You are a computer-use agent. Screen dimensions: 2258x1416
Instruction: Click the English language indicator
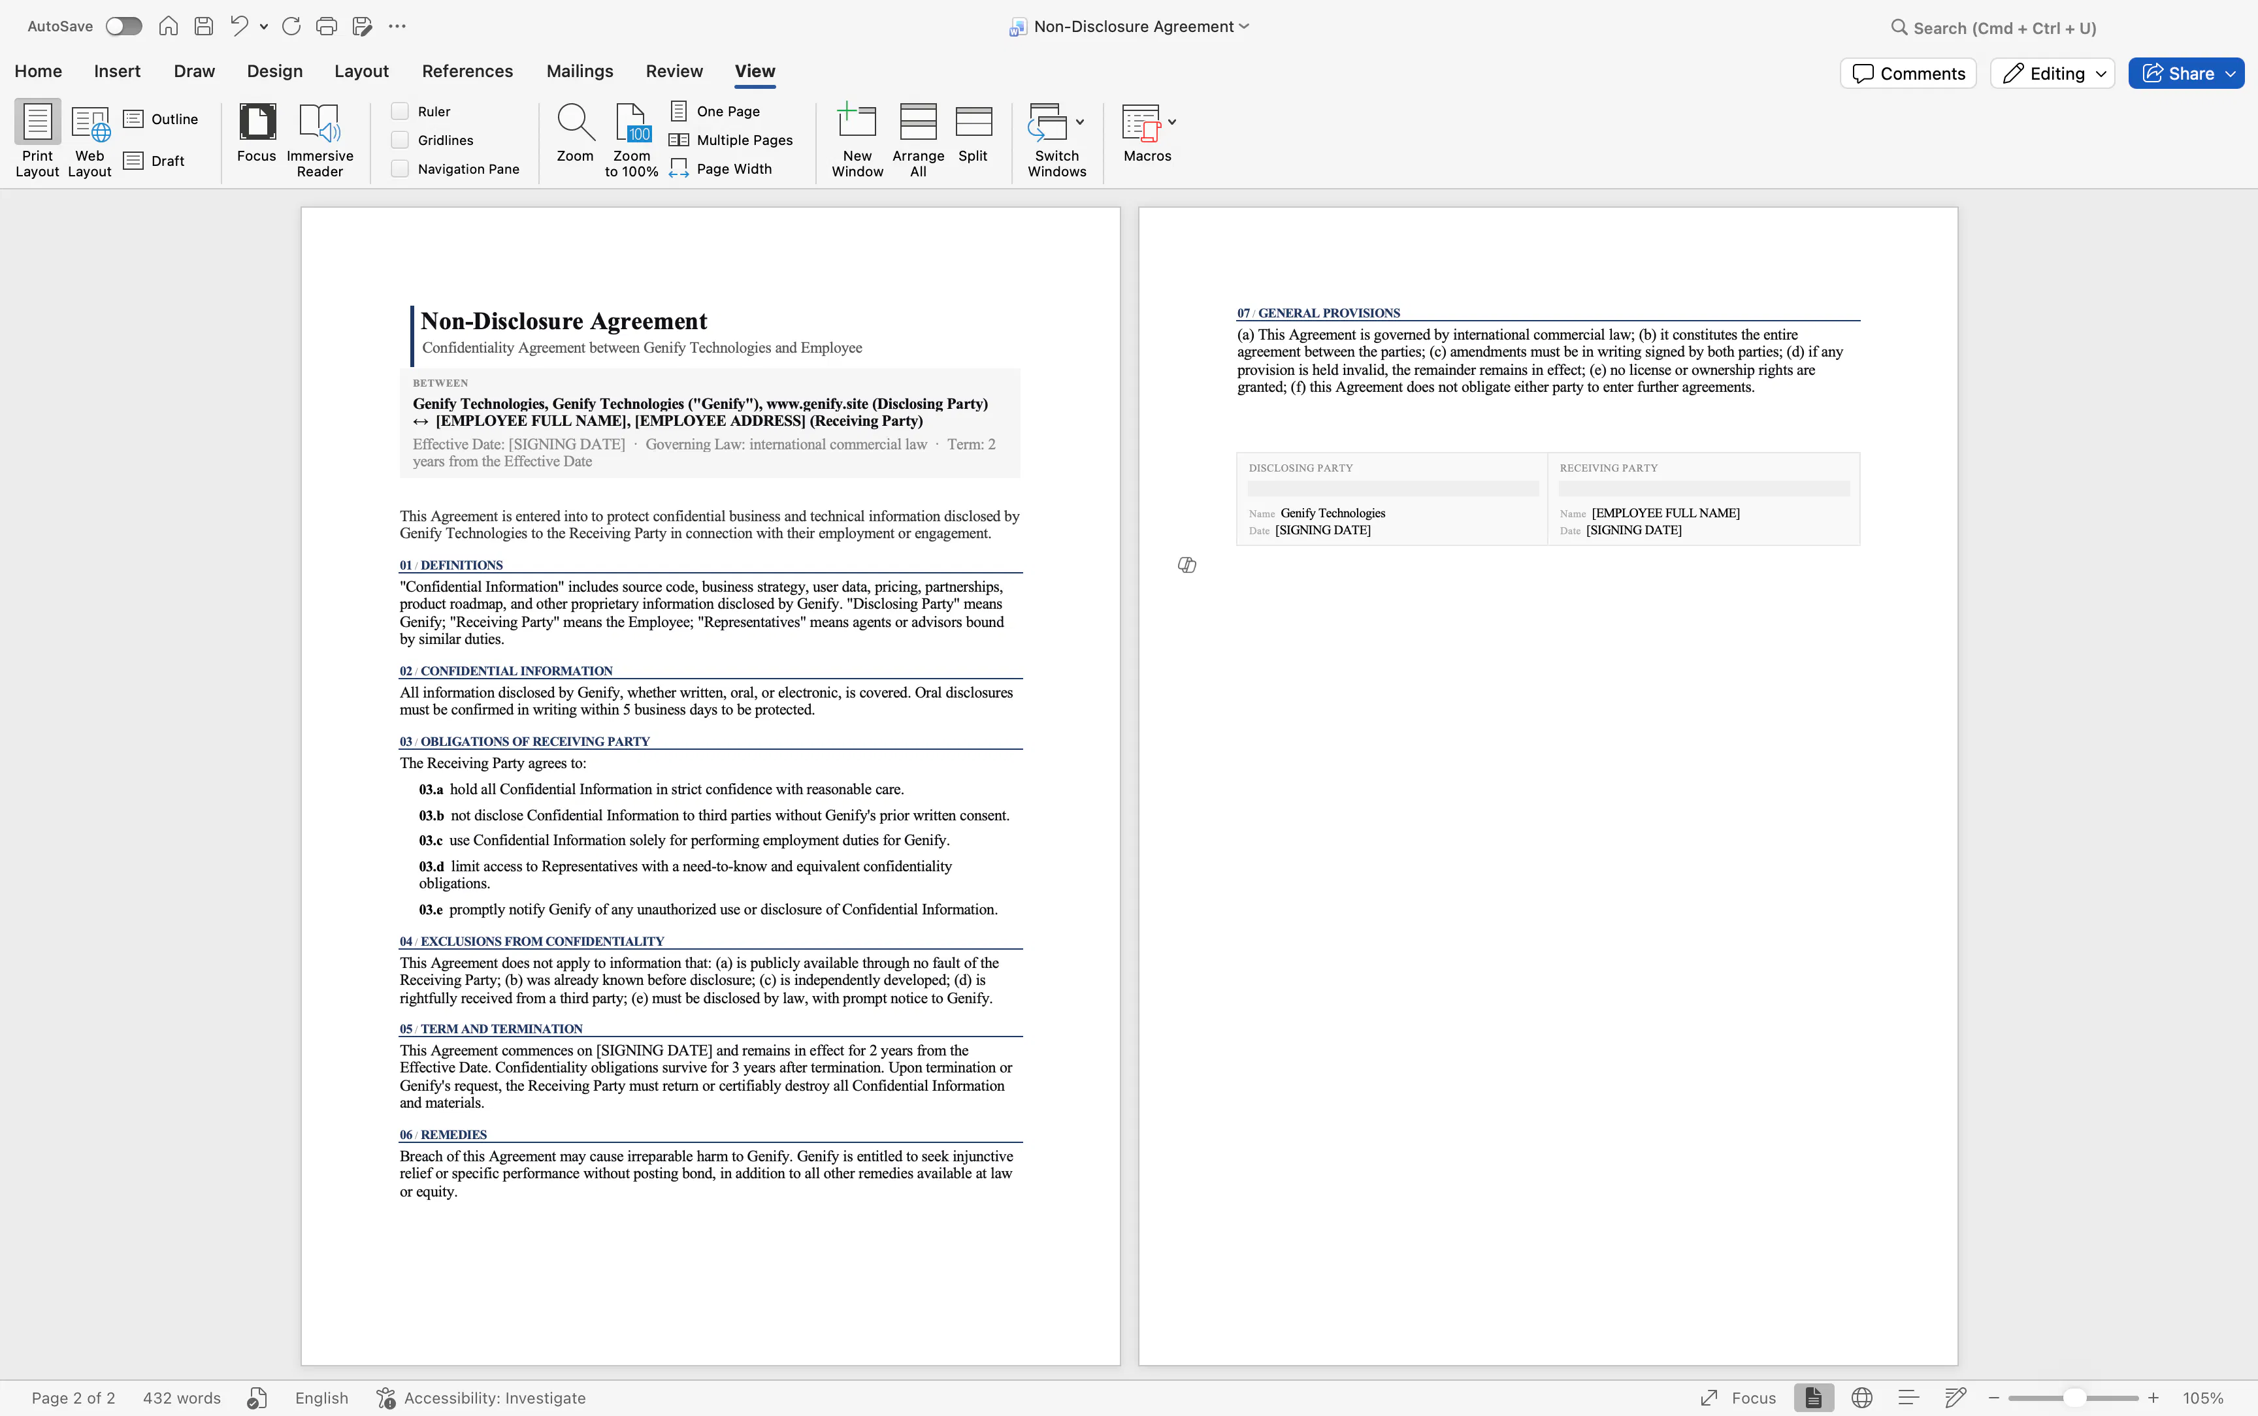(x=321, y=1398)
